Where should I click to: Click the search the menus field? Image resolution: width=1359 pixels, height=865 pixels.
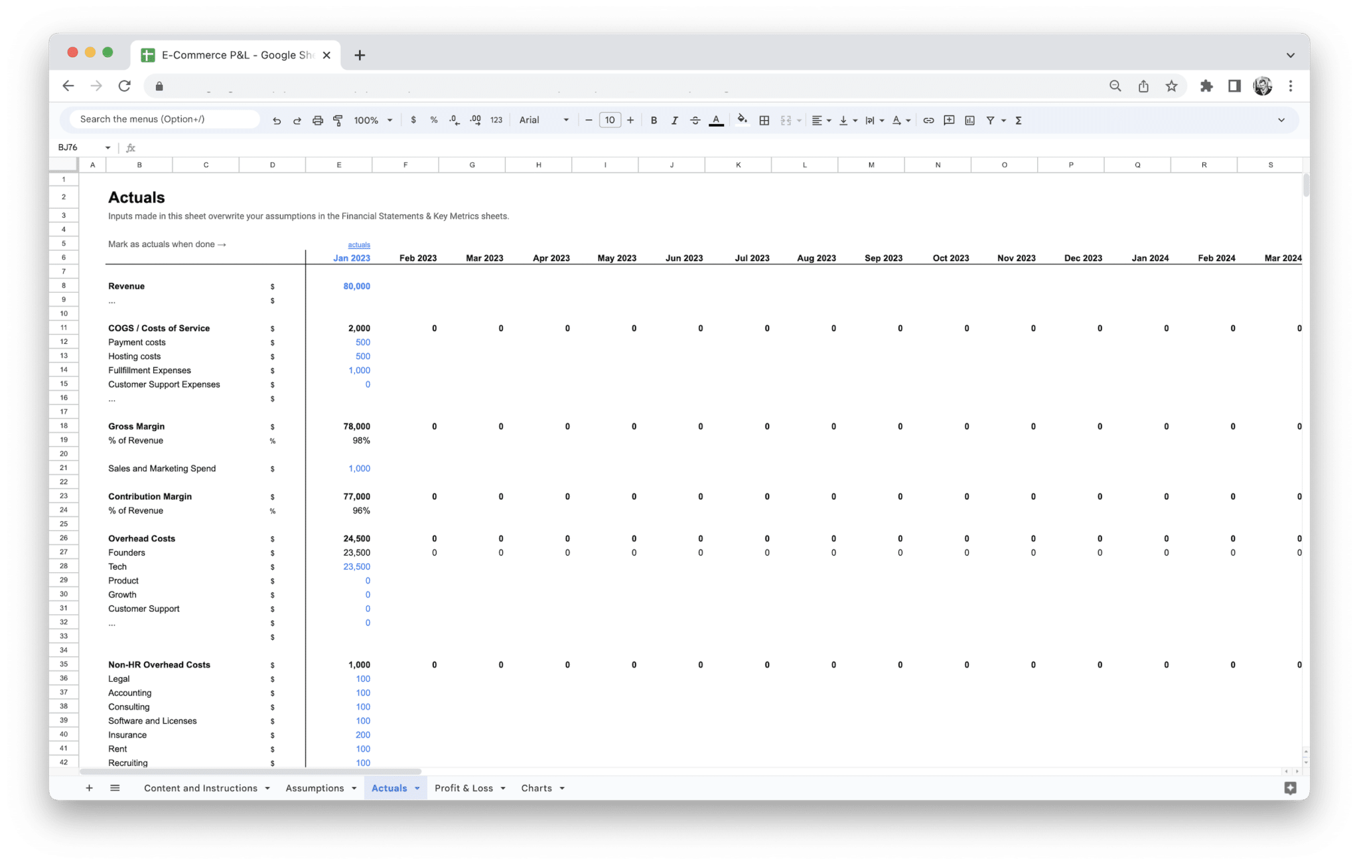coord(162,119)
